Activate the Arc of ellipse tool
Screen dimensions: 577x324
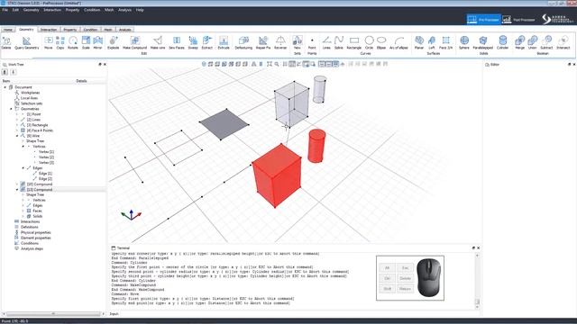(398, 42)
